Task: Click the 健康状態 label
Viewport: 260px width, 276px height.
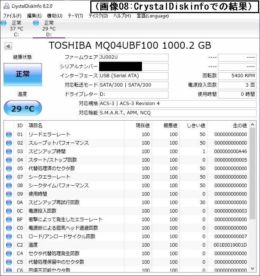Action: coord(22,57)
